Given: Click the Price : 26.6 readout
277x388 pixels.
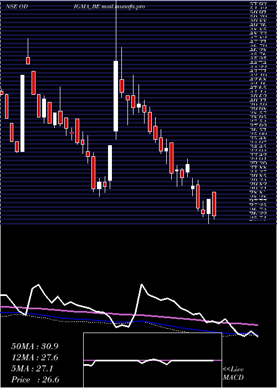Looking at the screenshot, I should pos(35,380).
